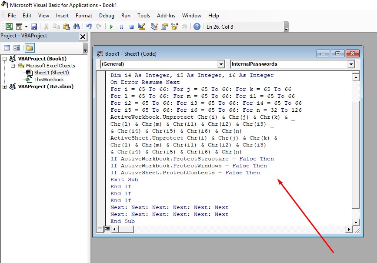The width and height of the screenshot is (377, 263).
Task: Click the 'On Error Resume Next' line
Action: [145, 82]
